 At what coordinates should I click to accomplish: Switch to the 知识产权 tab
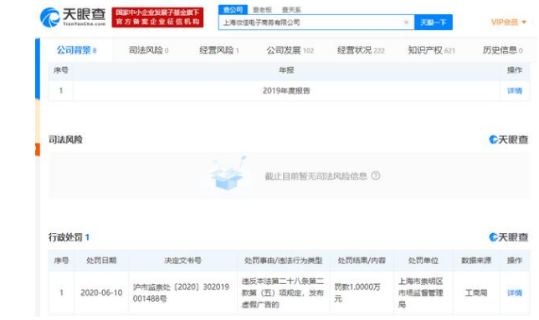431,50
